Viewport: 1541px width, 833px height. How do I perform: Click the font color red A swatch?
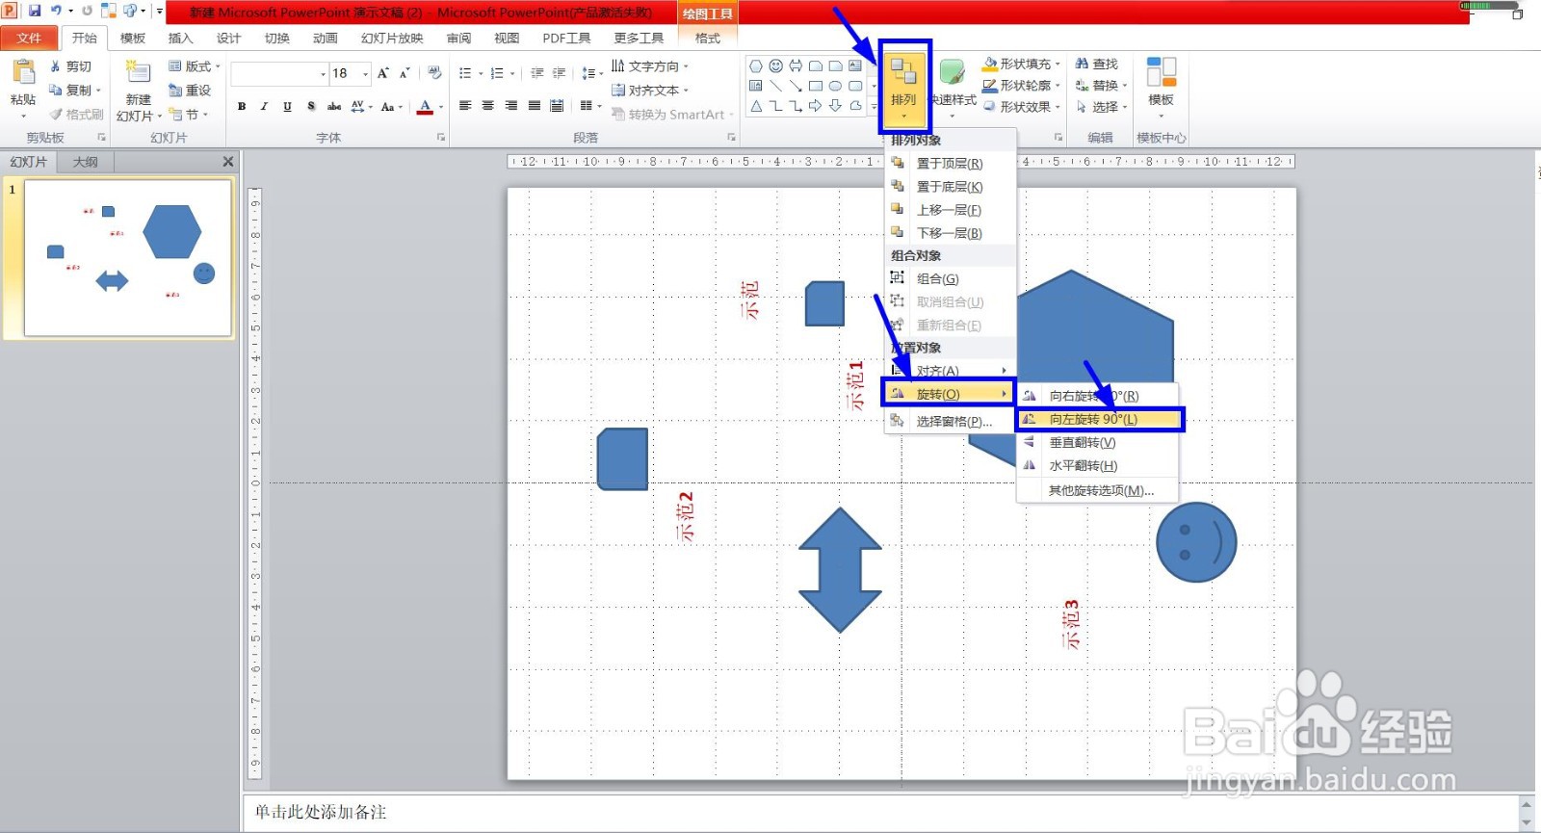(425, 107)
